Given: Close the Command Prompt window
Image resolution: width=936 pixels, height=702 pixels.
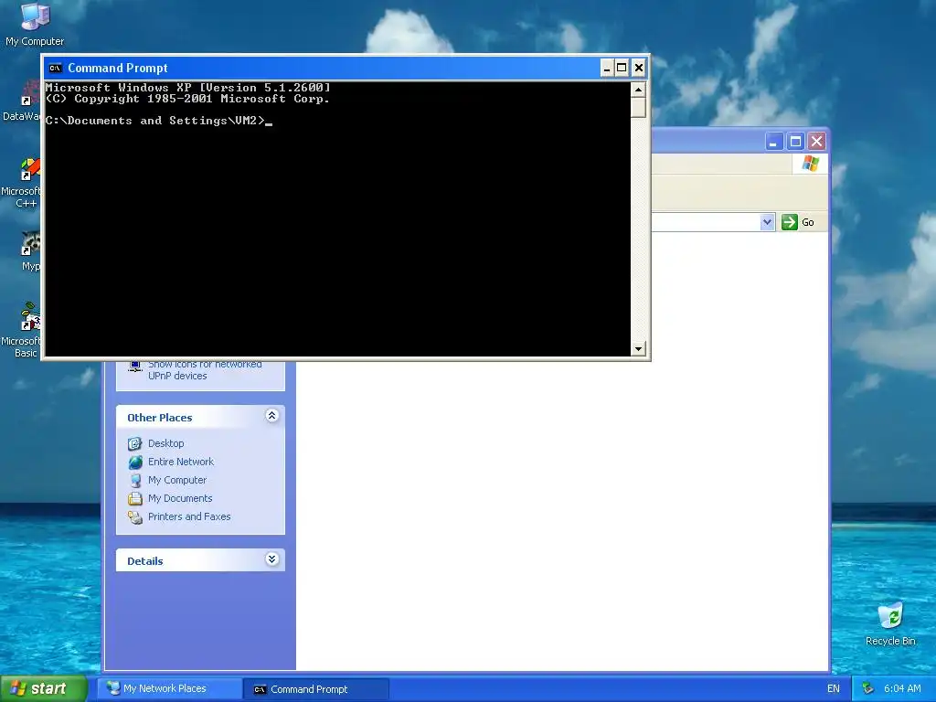Looking at the screenshot, I should coord(638,68).
